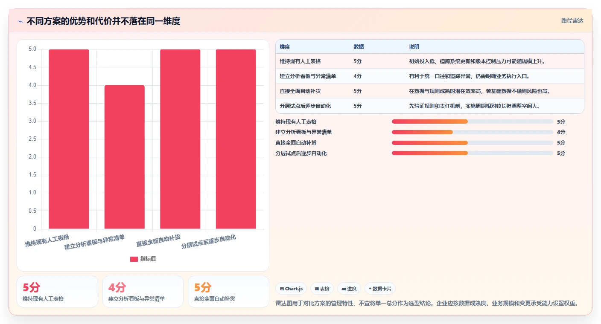
Task: Click the footnote starting 雷达图用于对比方案
Action: coord(427,304)
